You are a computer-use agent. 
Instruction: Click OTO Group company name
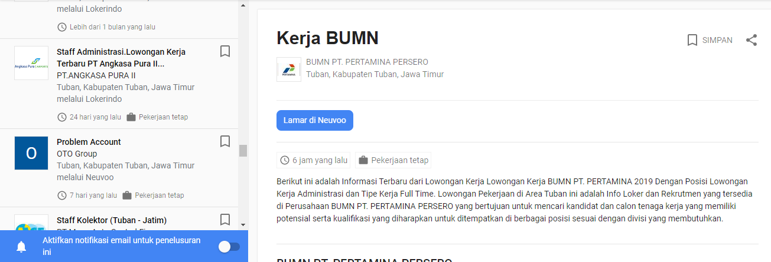[77, 154]
